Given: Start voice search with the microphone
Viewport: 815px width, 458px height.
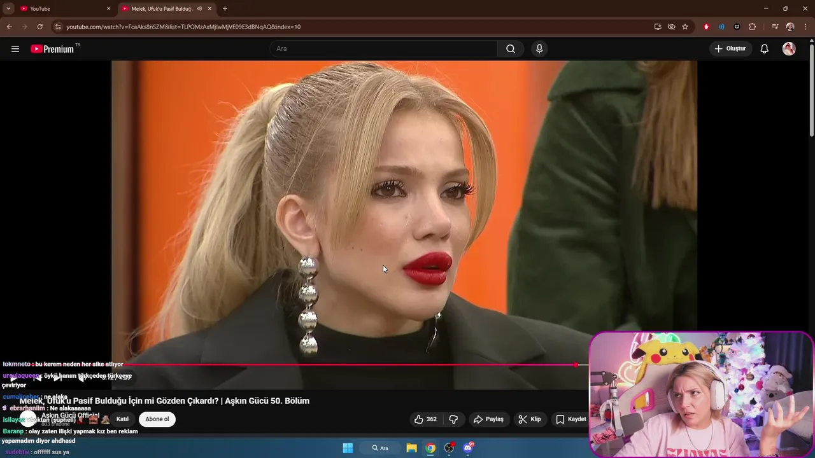Looking at the screenshot, I should click(x=539, y=49).
